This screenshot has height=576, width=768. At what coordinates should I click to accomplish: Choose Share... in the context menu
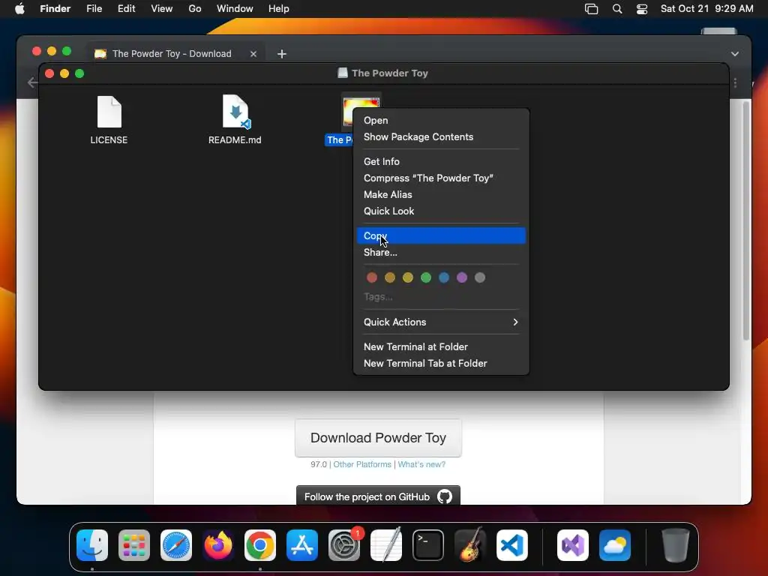point(441,252)
